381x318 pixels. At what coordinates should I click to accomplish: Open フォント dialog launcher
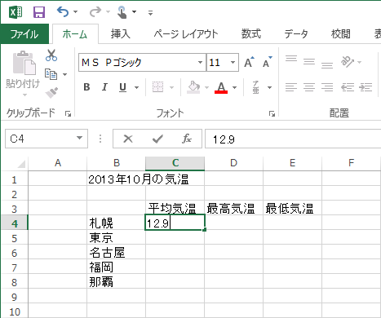coord(272,113)
